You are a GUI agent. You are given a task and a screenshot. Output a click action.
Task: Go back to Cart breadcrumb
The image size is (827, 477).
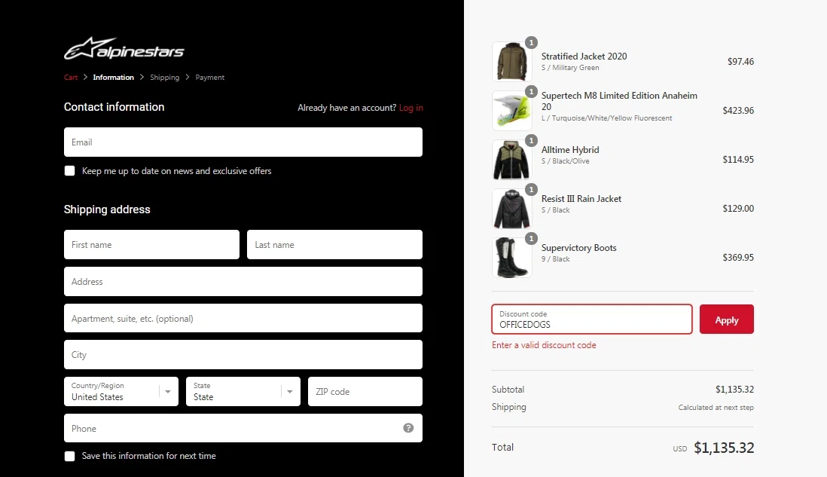[71, 78]
